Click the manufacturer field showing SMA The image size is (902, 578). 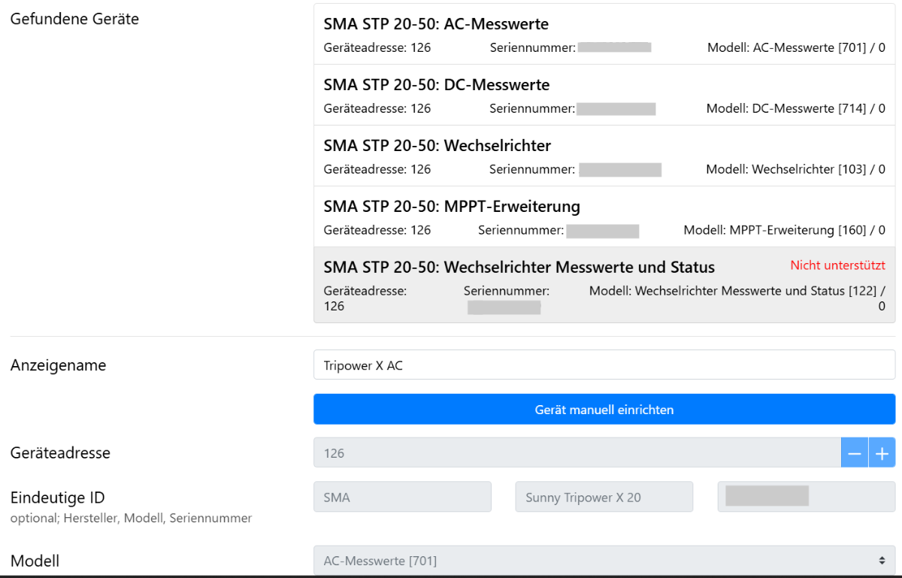pyautogui.click(x=402, y=498)
